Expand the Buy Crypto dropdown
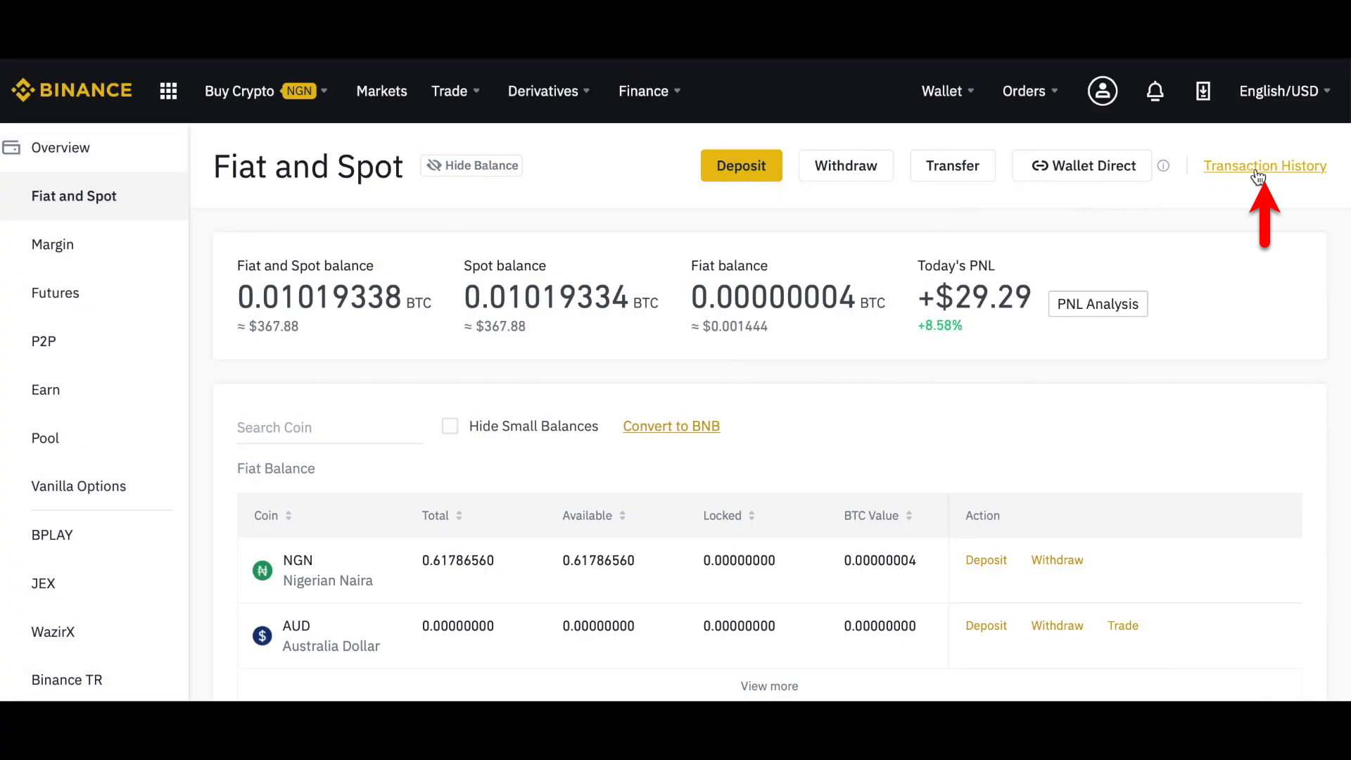Screen dimensions: 1351x760 click(265, 90)
